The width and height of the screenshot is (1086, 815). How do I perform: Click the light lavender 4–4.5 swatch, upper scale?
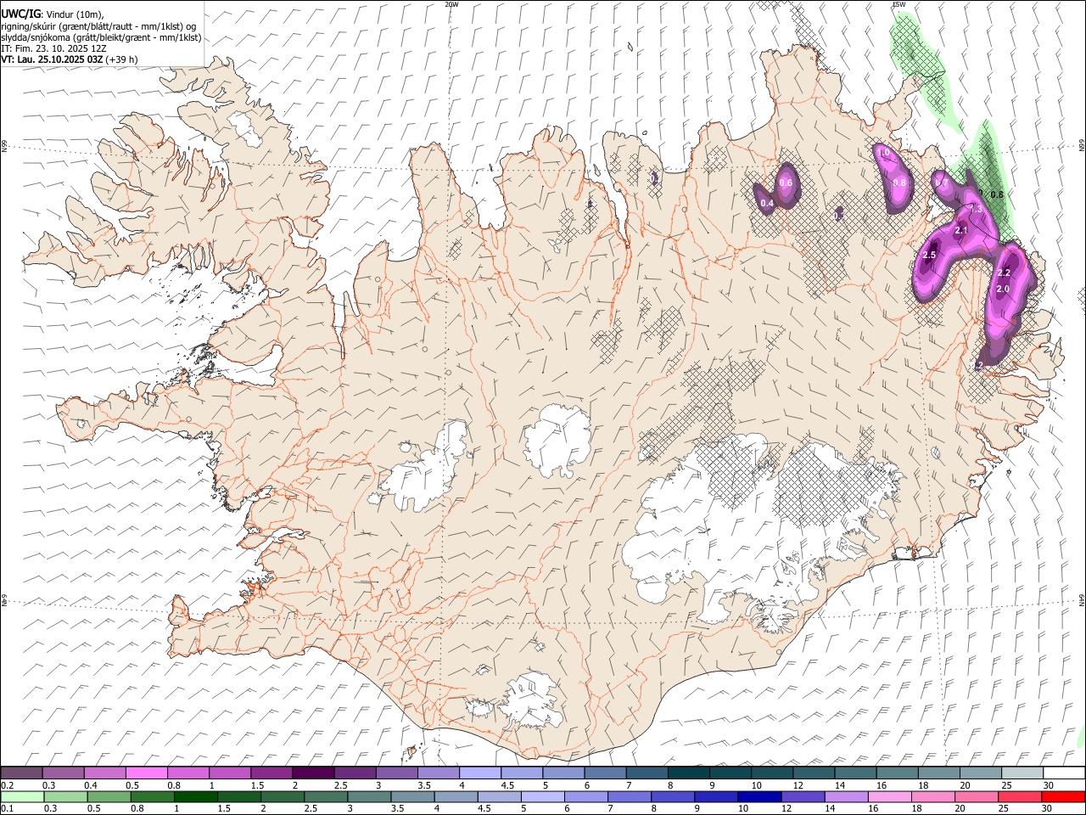pyautogui.click(x=480, y=773)
